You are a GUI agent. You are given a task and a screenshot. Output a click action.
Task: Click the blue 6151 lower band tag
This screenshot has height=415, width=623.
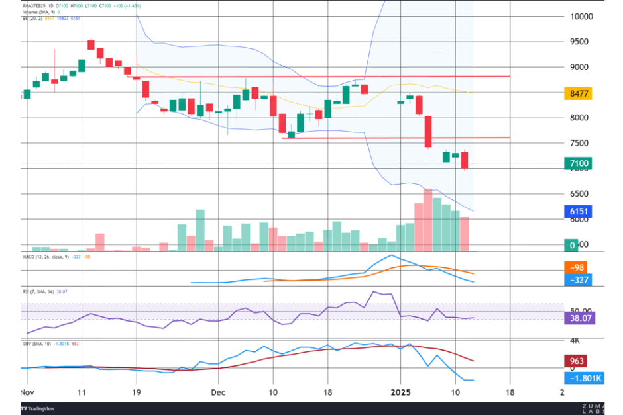(578, 211)
